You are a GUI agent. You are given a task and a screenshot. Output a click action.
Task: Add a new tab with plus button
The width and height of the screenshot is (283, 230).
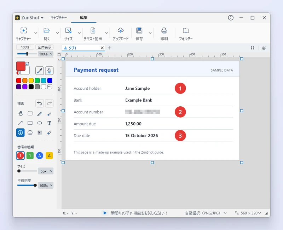(110, 48)
